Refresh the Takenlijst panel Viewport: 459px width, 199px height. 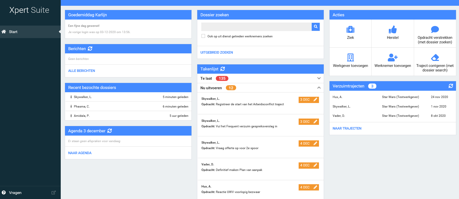(223, 69)
